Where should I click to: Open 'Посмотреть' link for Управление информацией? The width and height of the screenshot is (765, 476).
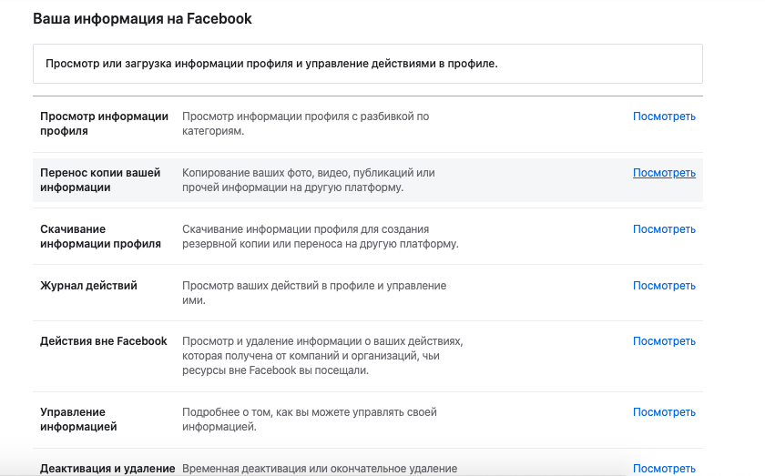[x=664, y=412]
